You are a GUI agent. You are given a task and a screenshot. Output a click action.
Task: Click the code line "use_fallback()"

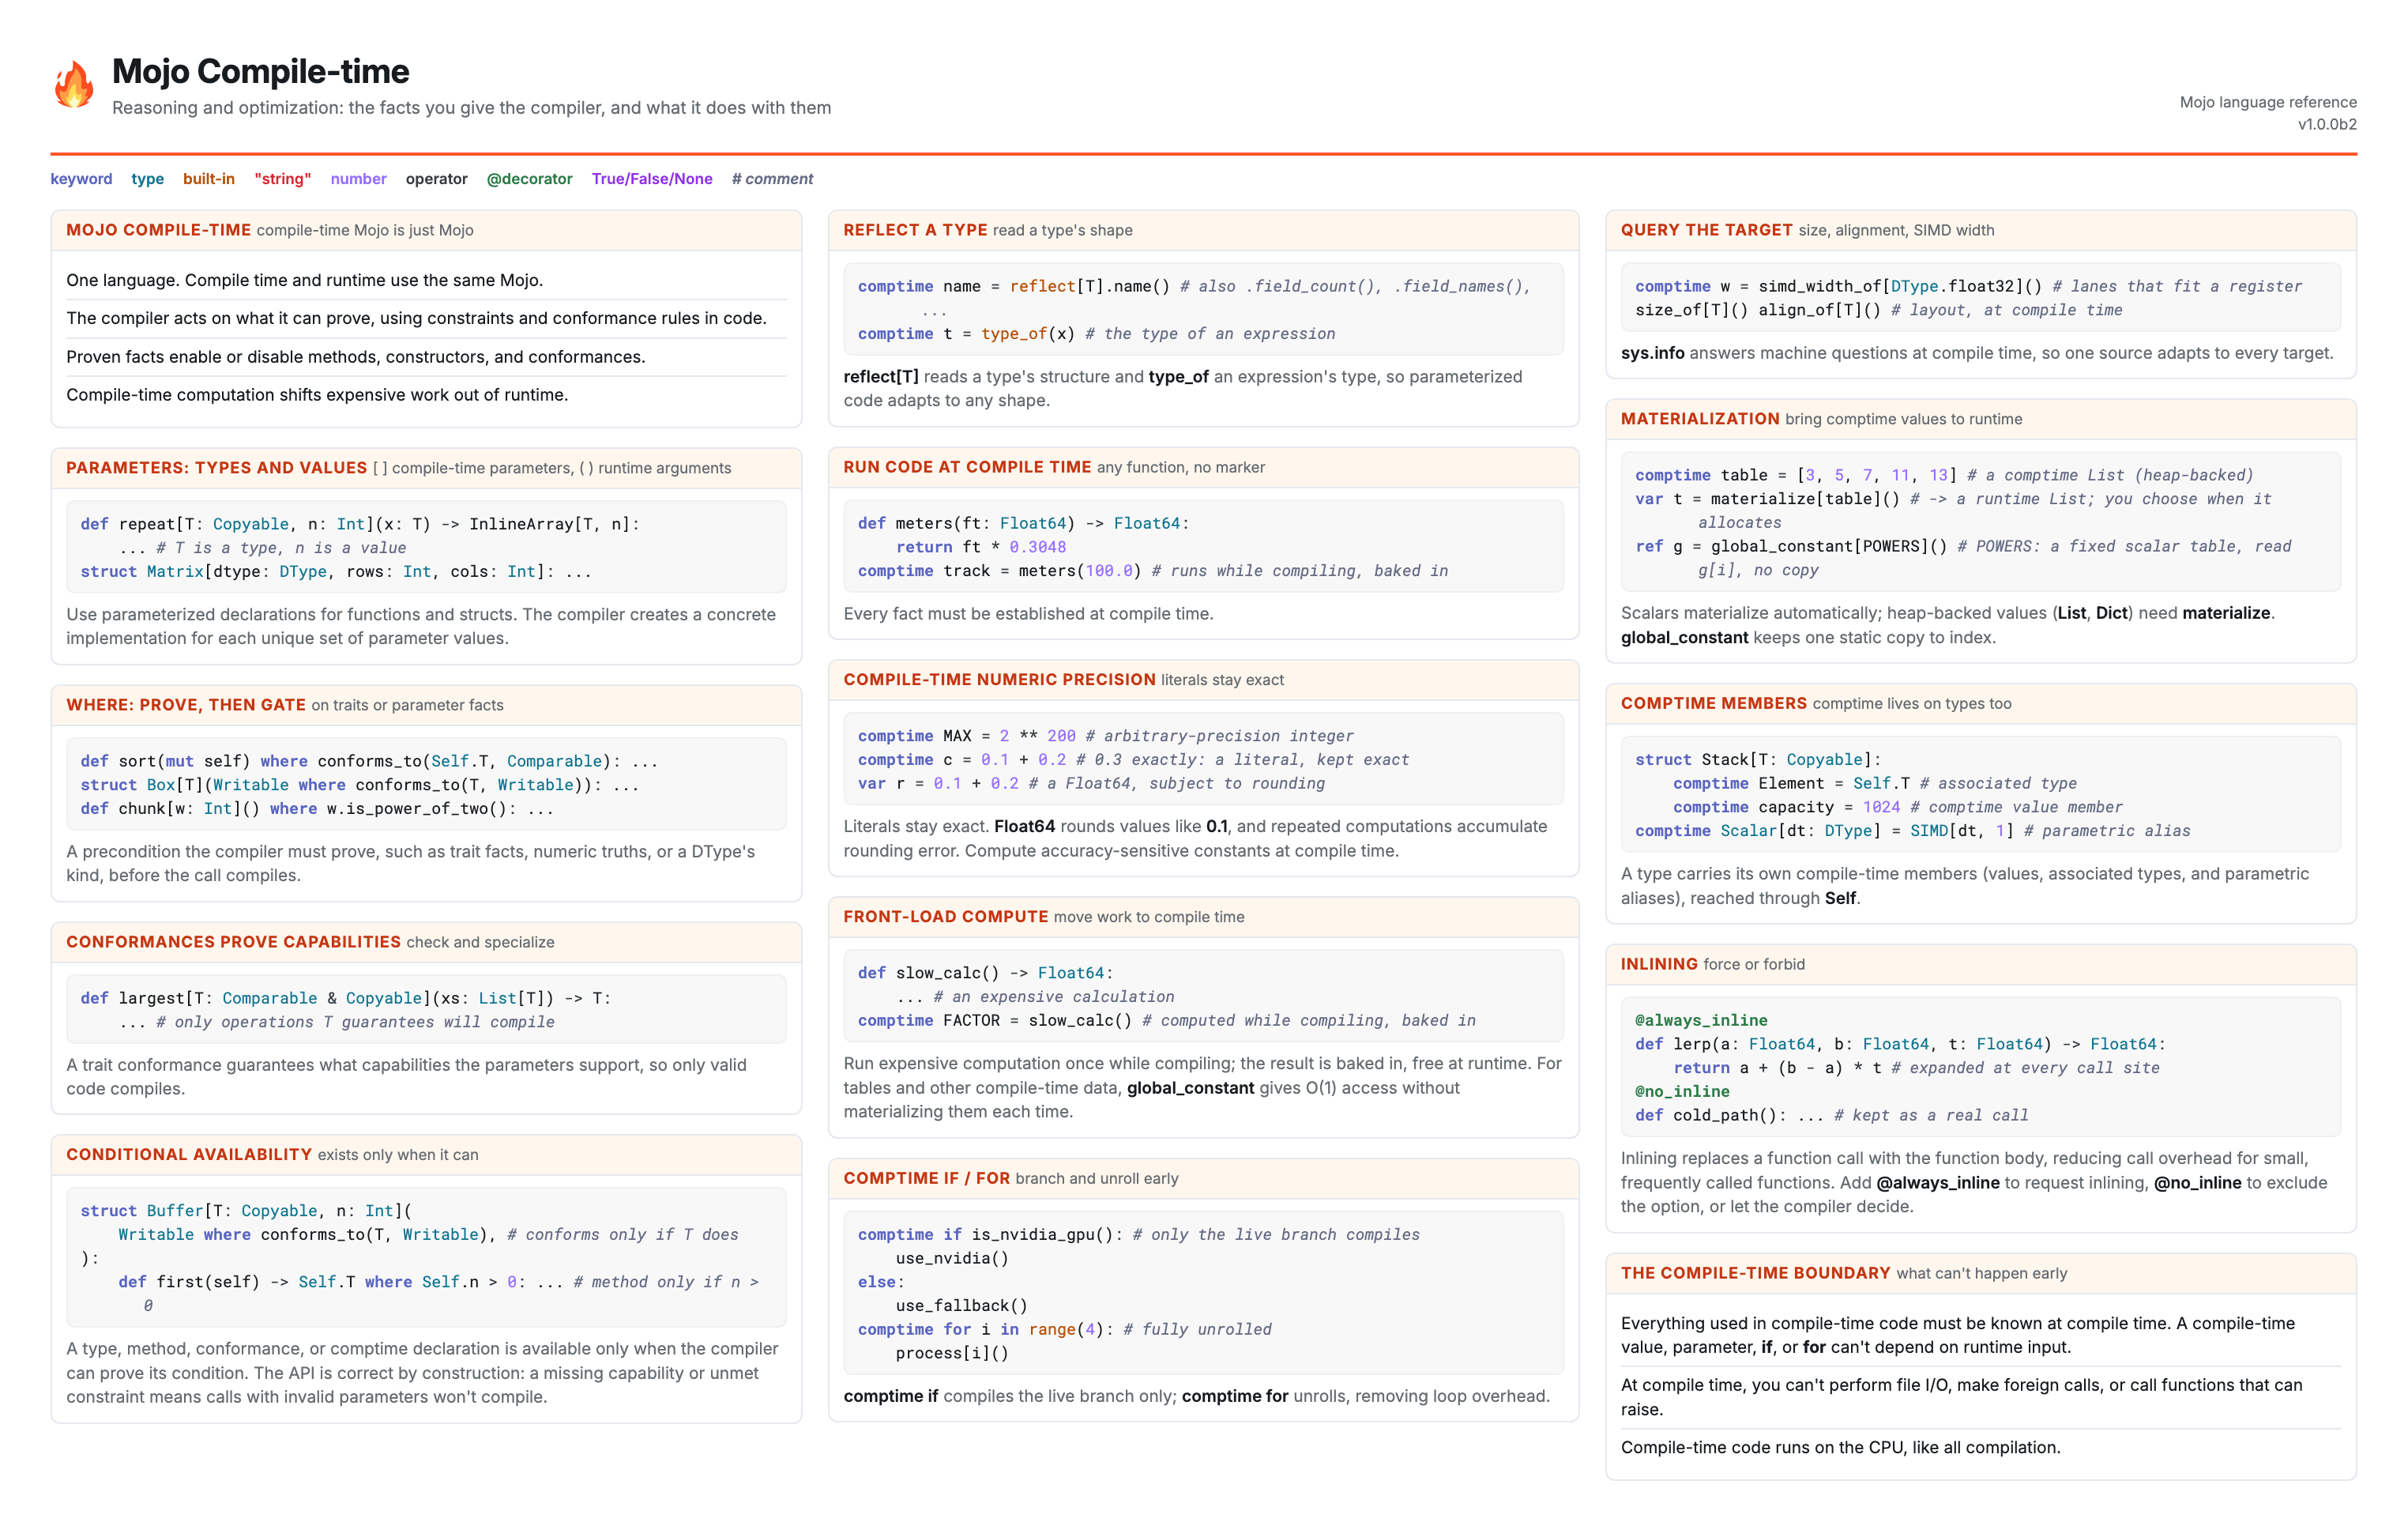(961, 1306)
